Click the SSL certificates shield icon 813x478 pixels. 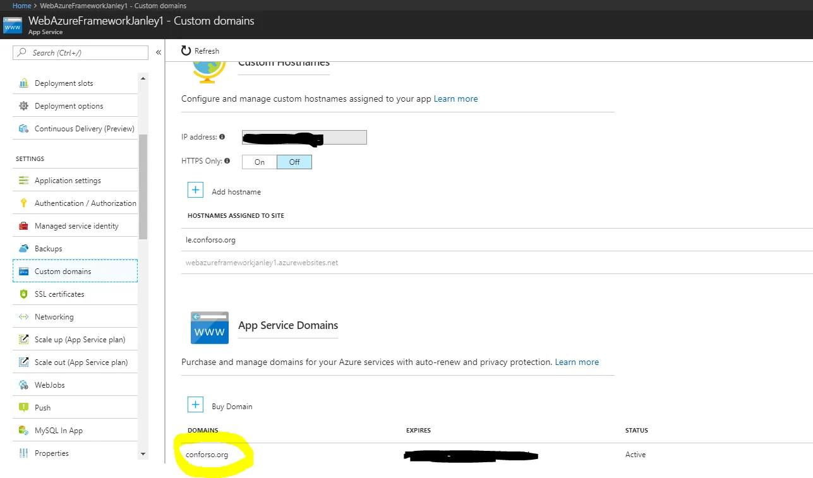coord(23,294)
